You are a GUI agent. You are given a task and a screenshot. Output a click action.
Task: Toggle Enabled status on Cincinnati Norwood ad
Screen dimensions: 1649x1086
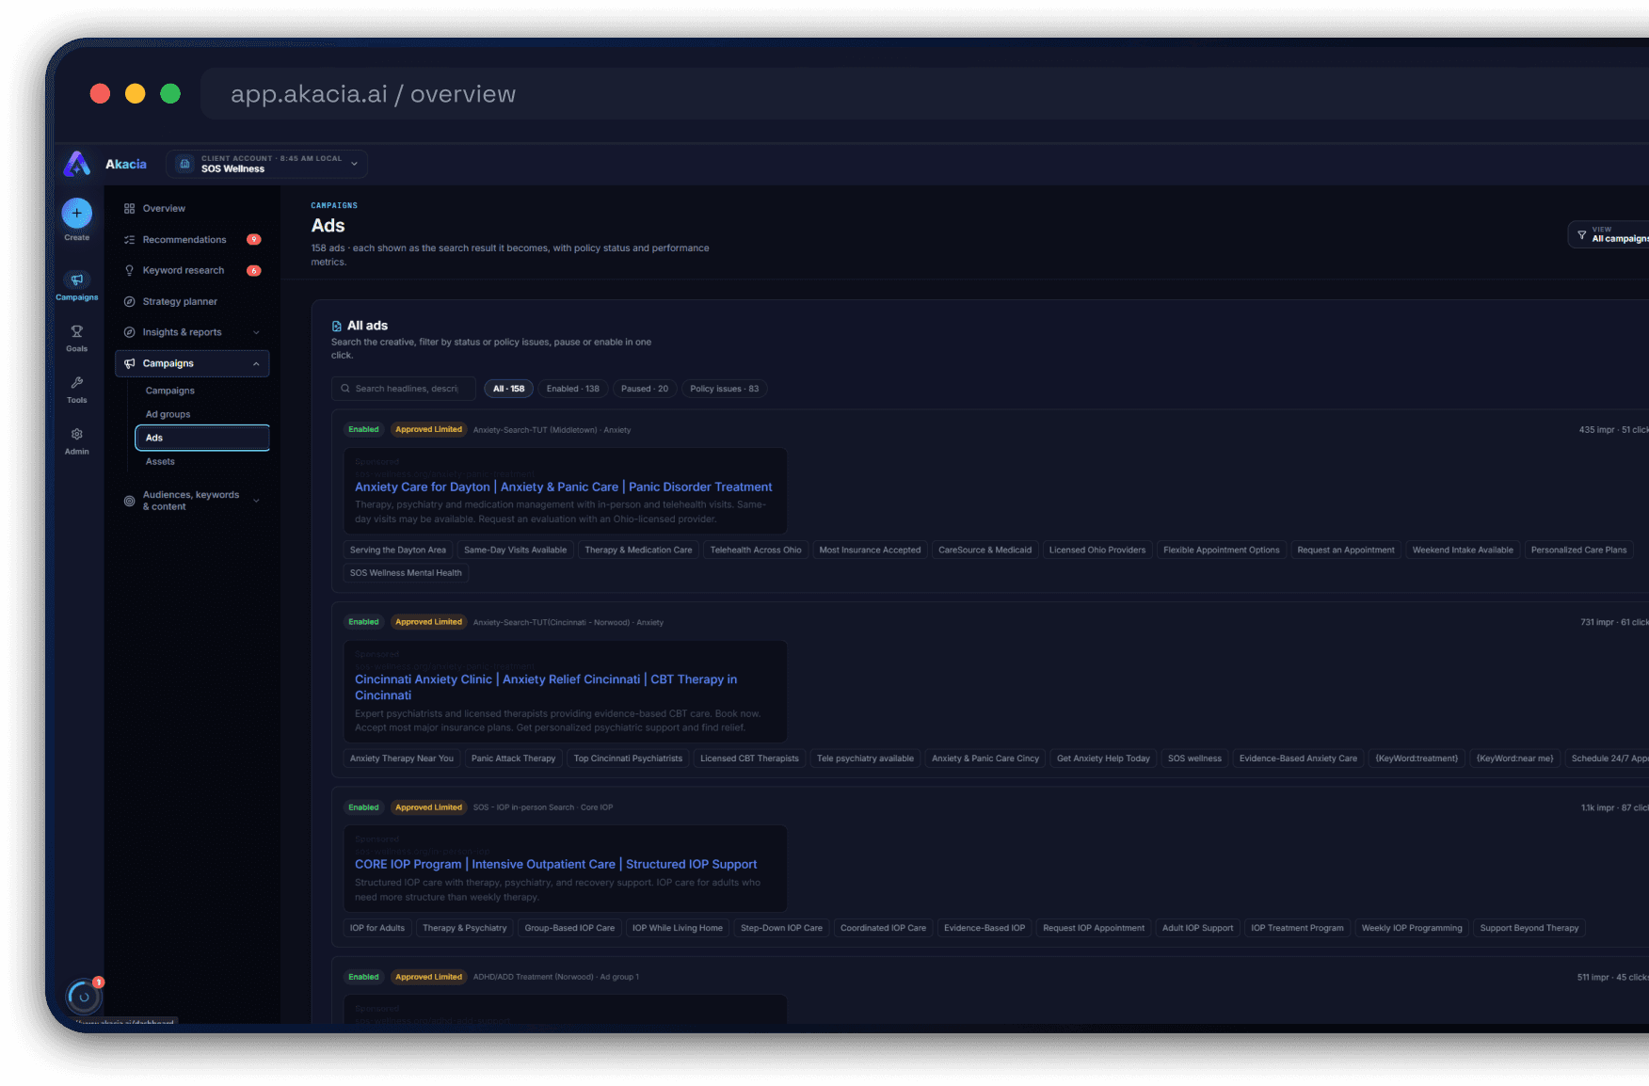363,622
